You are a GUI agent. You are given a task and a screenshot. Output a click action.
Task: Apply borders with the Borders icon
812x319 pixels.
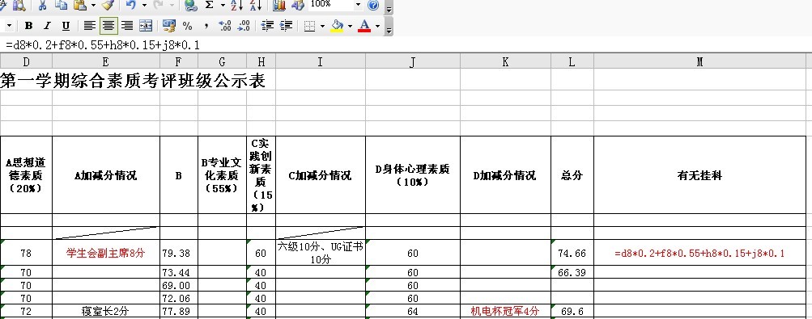pos(310,25)
